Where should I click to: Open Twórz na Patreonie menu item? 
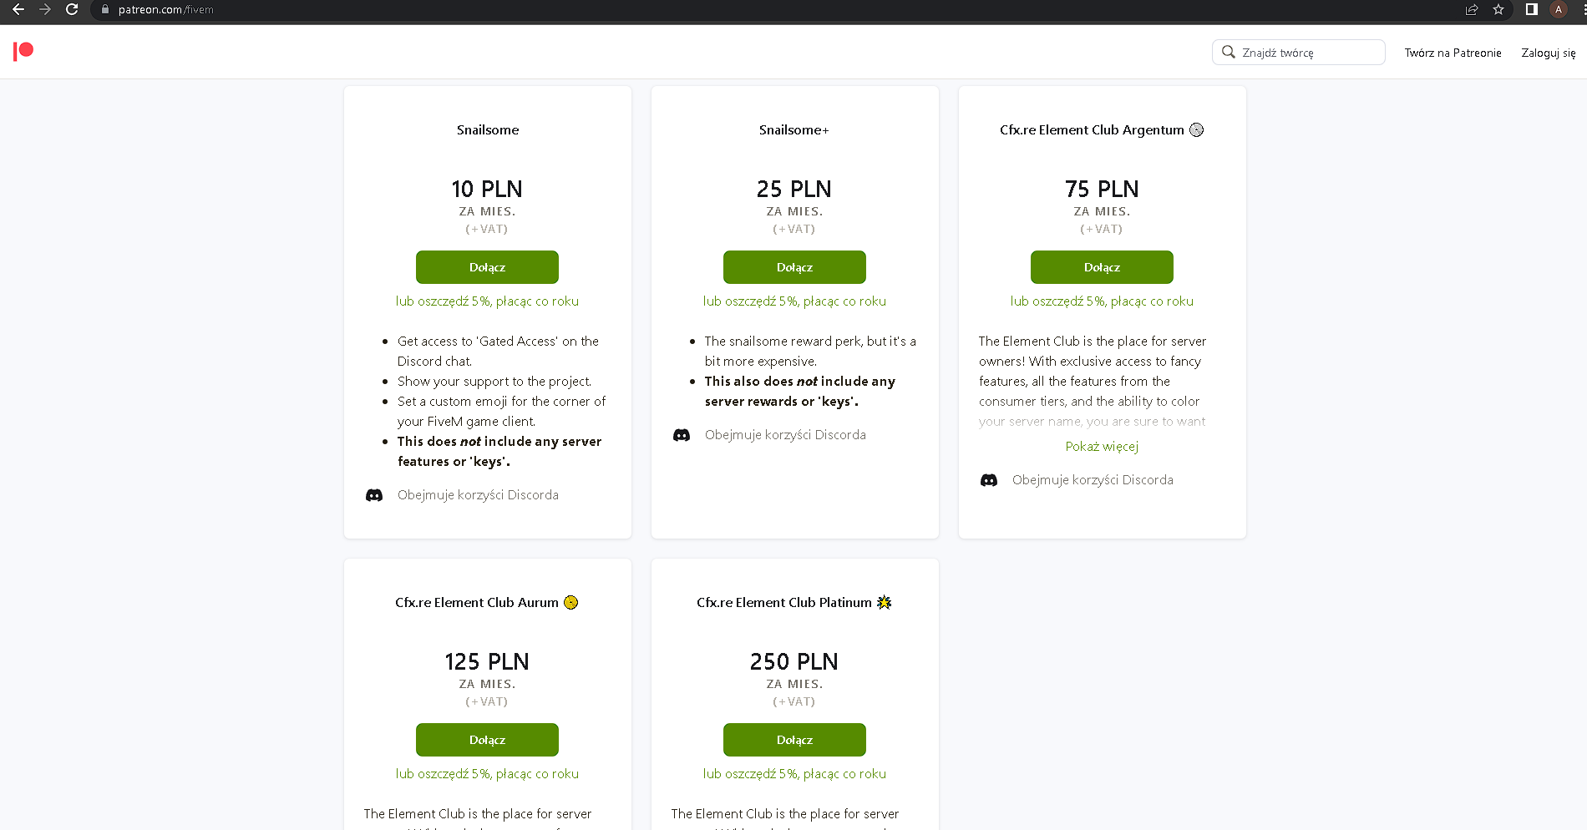1453,53
